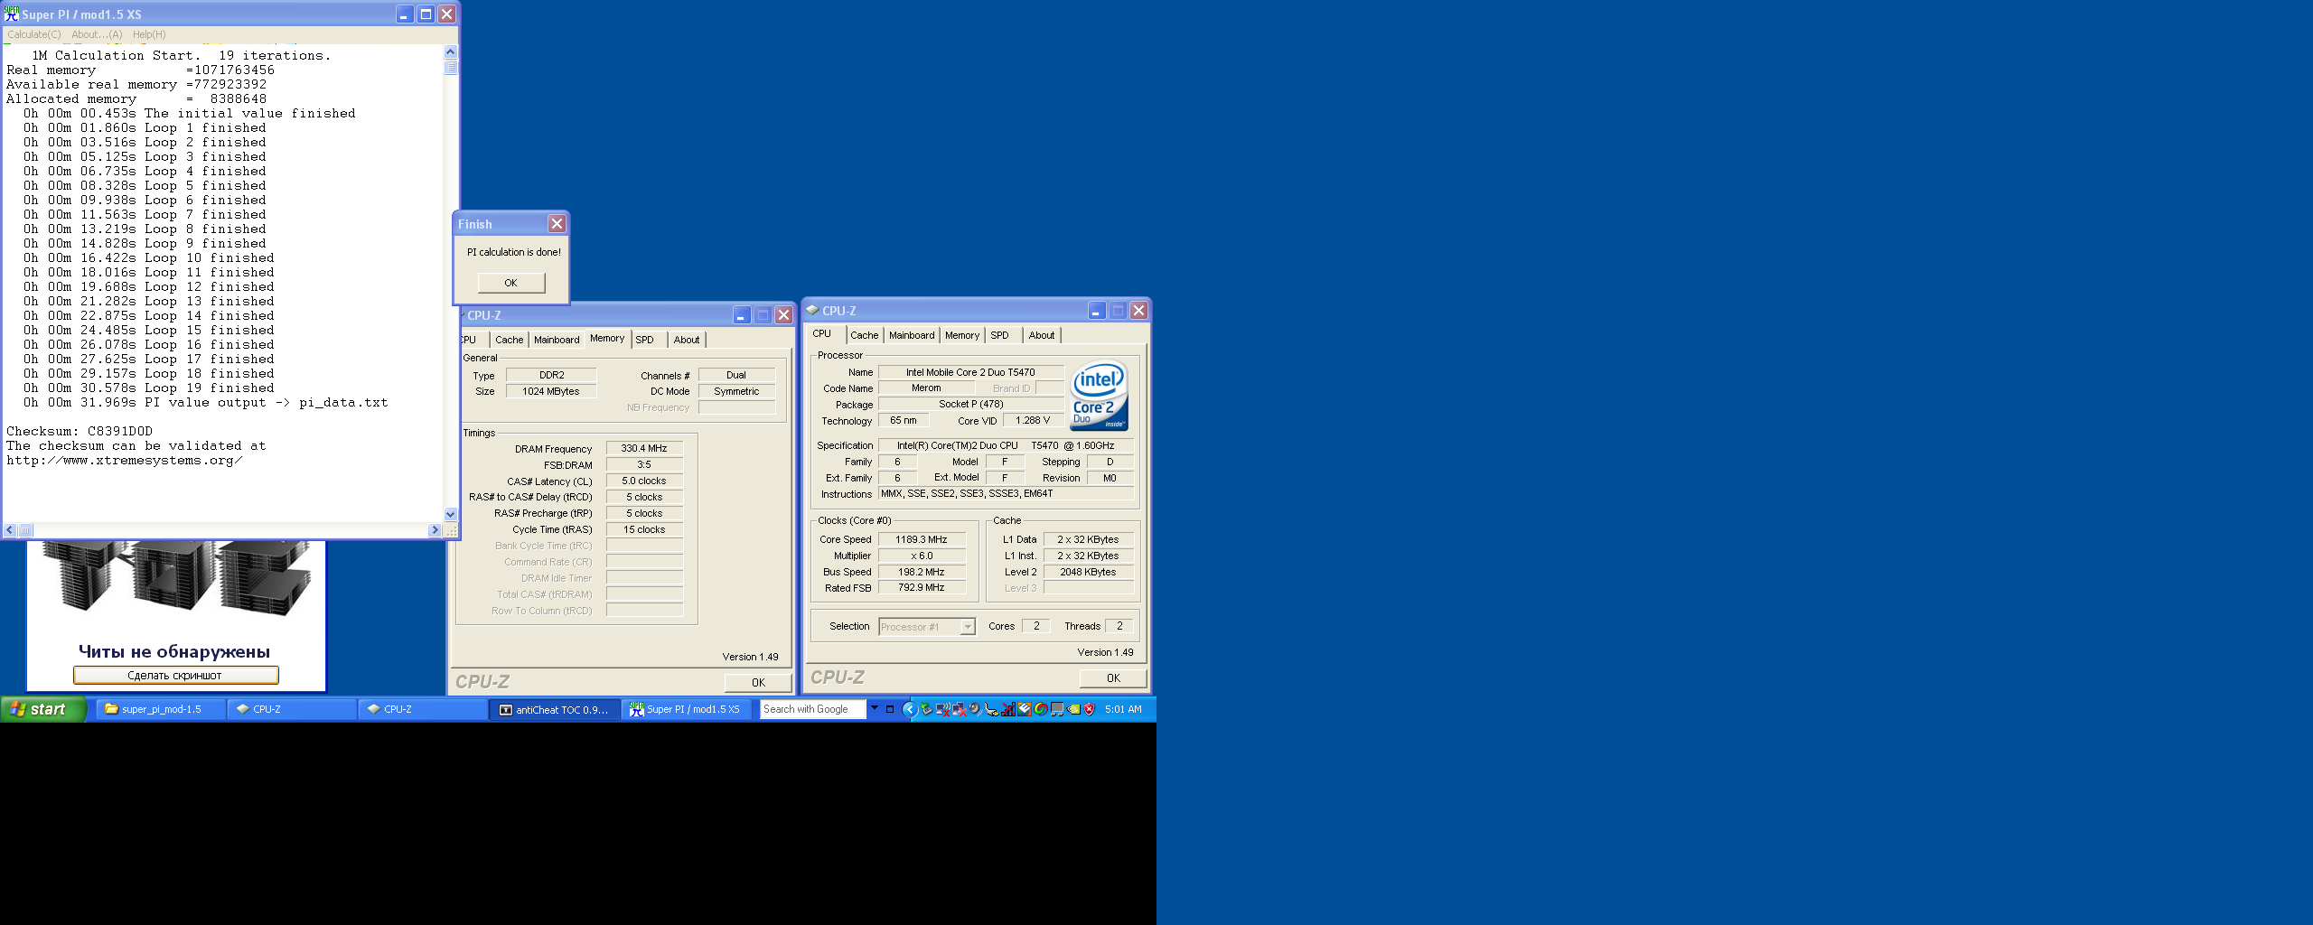Switch to antiCheat TOC 0.9 taskbar button

pos(555,709)
